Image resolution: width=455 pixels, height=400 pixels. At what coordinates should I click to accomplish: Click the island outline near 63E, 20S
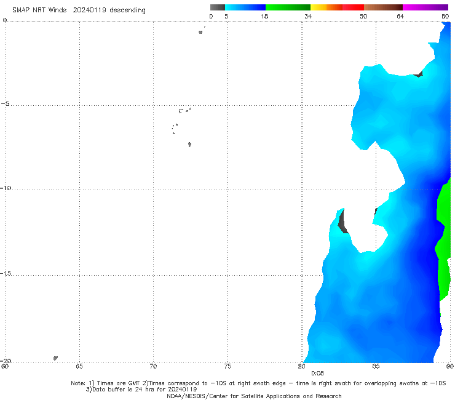coord(55,358)
